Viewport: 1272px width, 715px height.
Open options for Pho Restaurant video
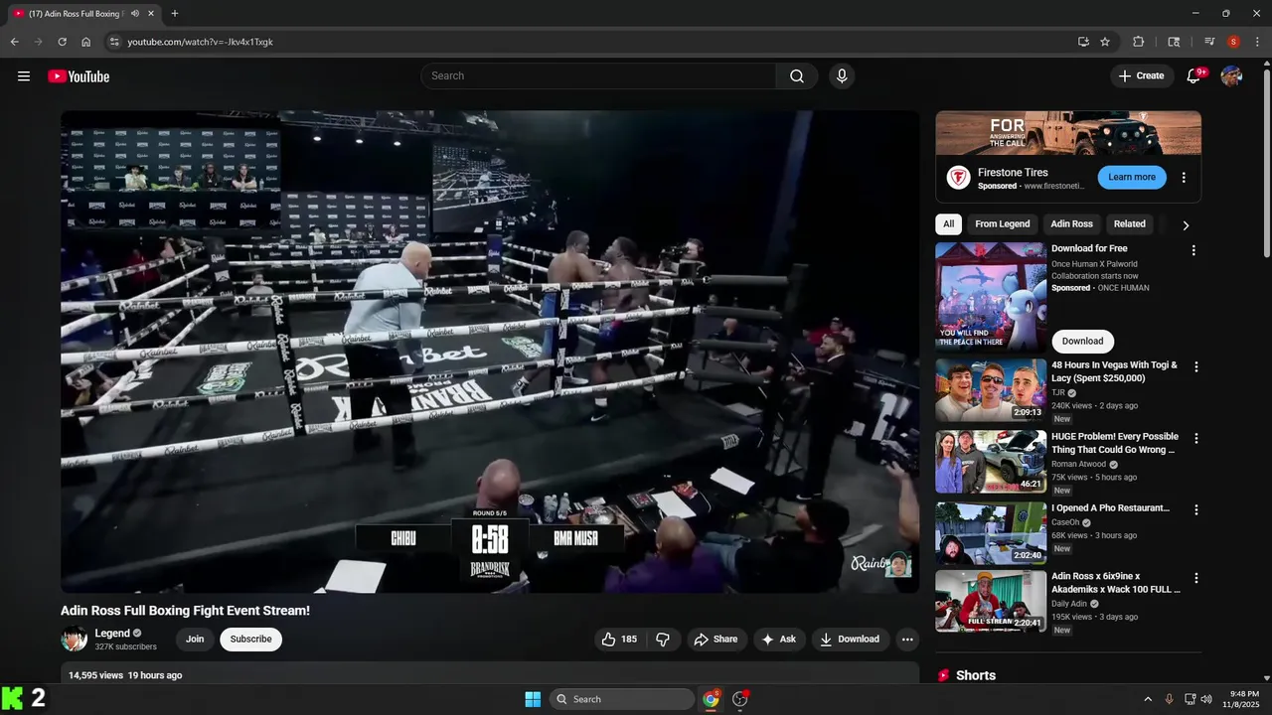point(1196,509)
